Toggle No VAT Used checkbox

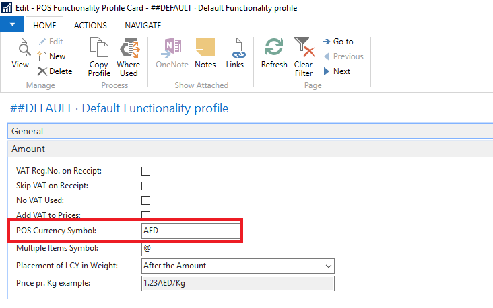click(x=145, y=200)
